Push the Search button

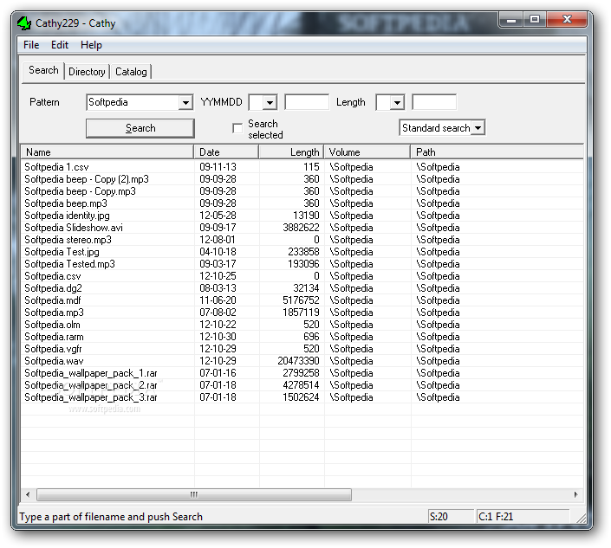point(140,128)
